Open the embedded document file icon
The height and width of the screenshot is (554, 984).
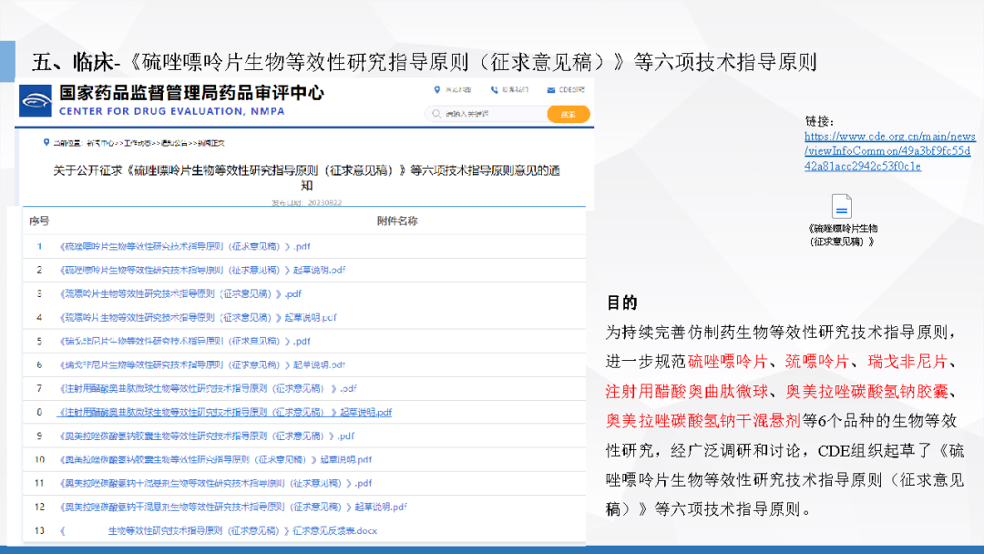[841, 207]
